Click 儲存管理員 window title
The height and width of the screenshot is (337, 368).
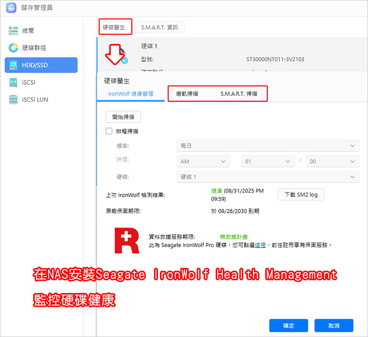(37, 8)
